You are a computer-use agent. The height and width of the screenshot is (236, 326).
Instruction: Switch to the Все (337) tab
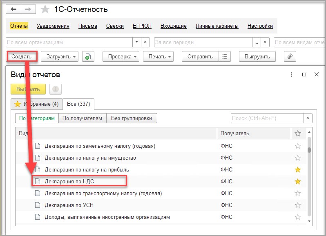coord(78,104)
